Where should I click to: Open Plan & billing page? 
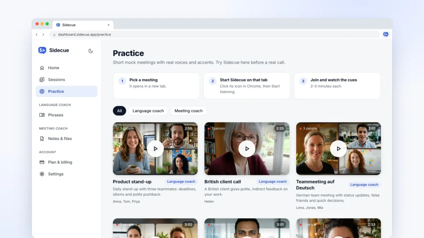pyautogui.click(x=66, y=162)
